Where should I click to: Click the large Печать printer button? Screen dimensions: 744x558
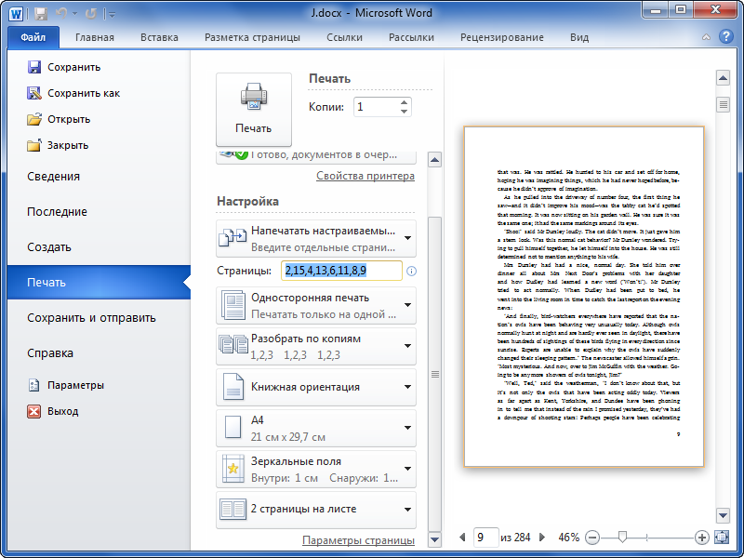[253, 109]
